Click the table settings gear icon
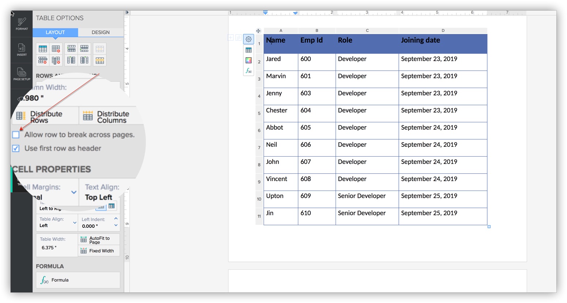The image size is (567, 303). coord(249,39)
